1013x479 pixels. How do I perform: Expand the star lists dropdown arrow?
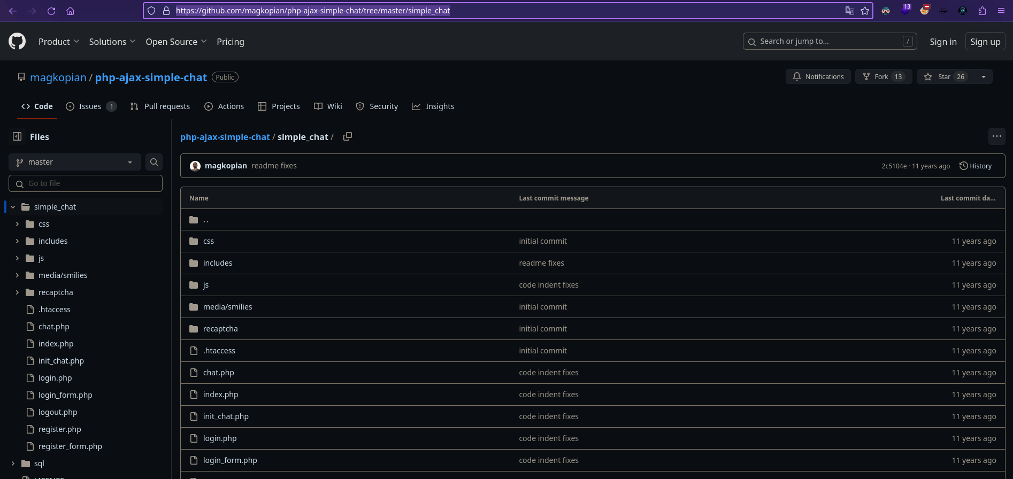pos(984,76)
